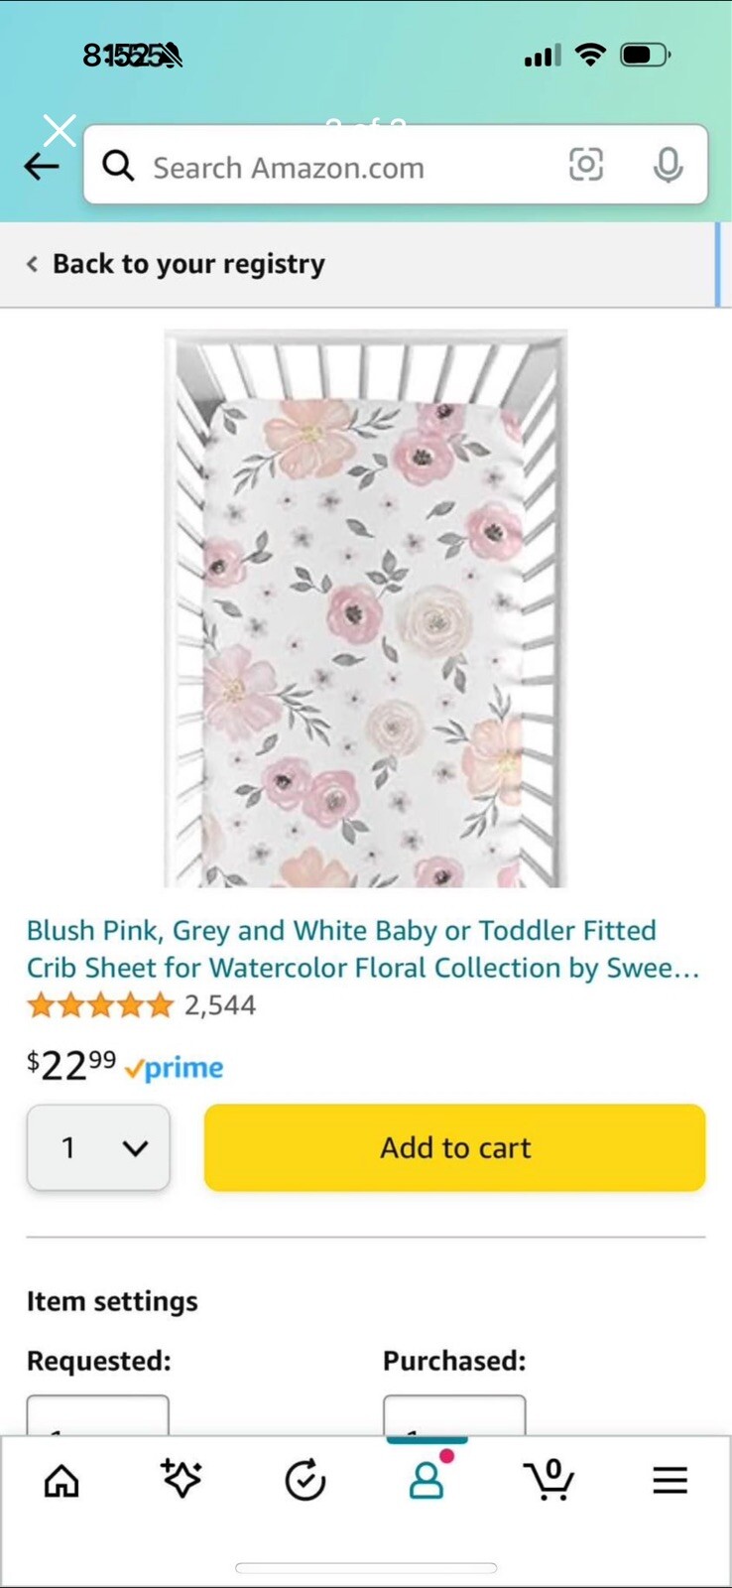This screenshot has height=1588, width=732.
Task: Go to the Home tab
Action: pos(61,1481)
